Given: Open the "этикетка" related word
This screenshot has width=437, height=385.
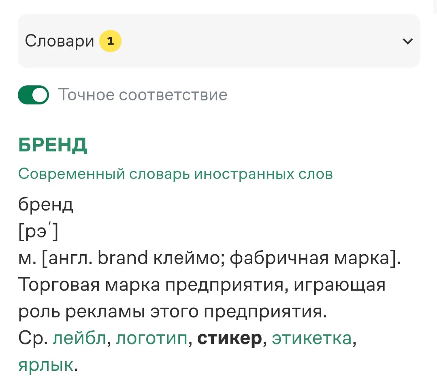Looking at the screenshot, I should 310,339.
